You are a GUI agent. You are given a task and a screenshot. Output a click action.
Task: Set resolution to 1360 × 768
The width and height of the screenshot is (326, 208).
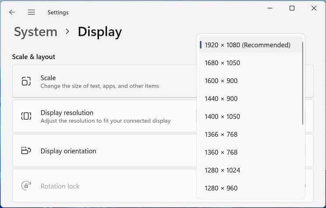click(x=251, y=152)
